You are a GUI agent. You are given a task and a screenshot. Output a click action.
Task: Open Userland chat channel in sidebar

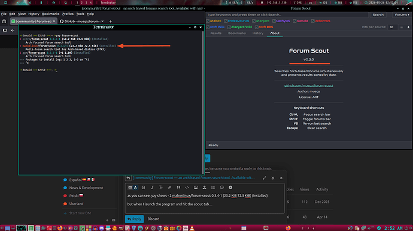(x=73, y=204)
